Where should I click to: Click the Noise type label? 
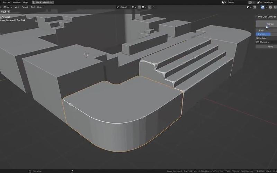261,38
